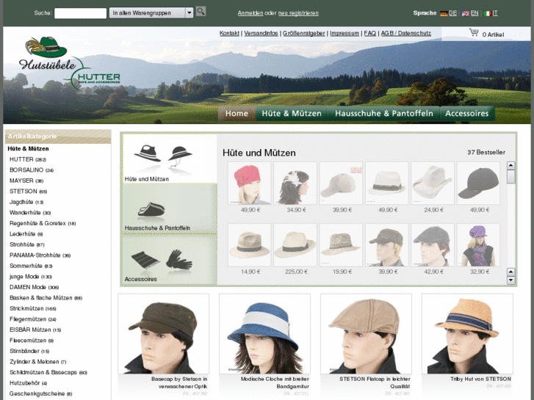534x400 pixels.
Task: Select the PANAMA-Strohhüte category
Action: [x=40, y=255]
